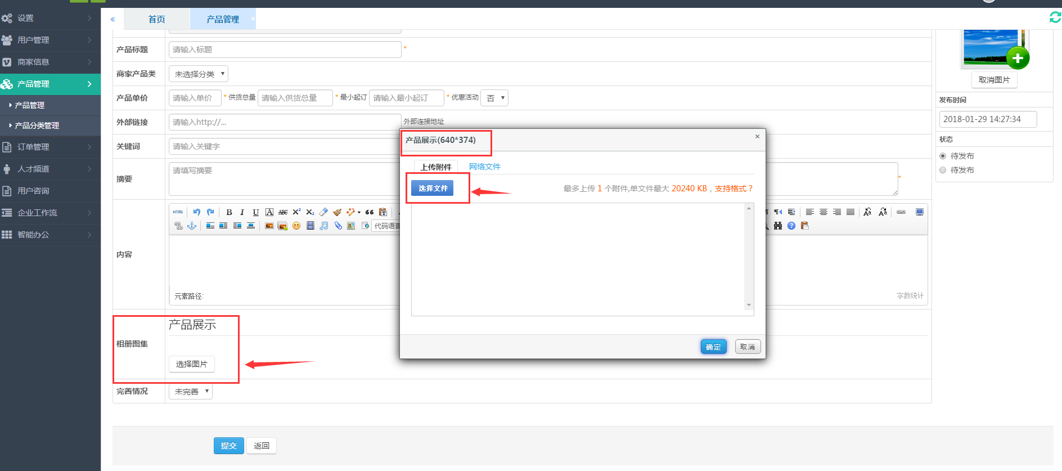Switch to the 首页 tab
1062x471 pixels.
(x=157, y=19)
